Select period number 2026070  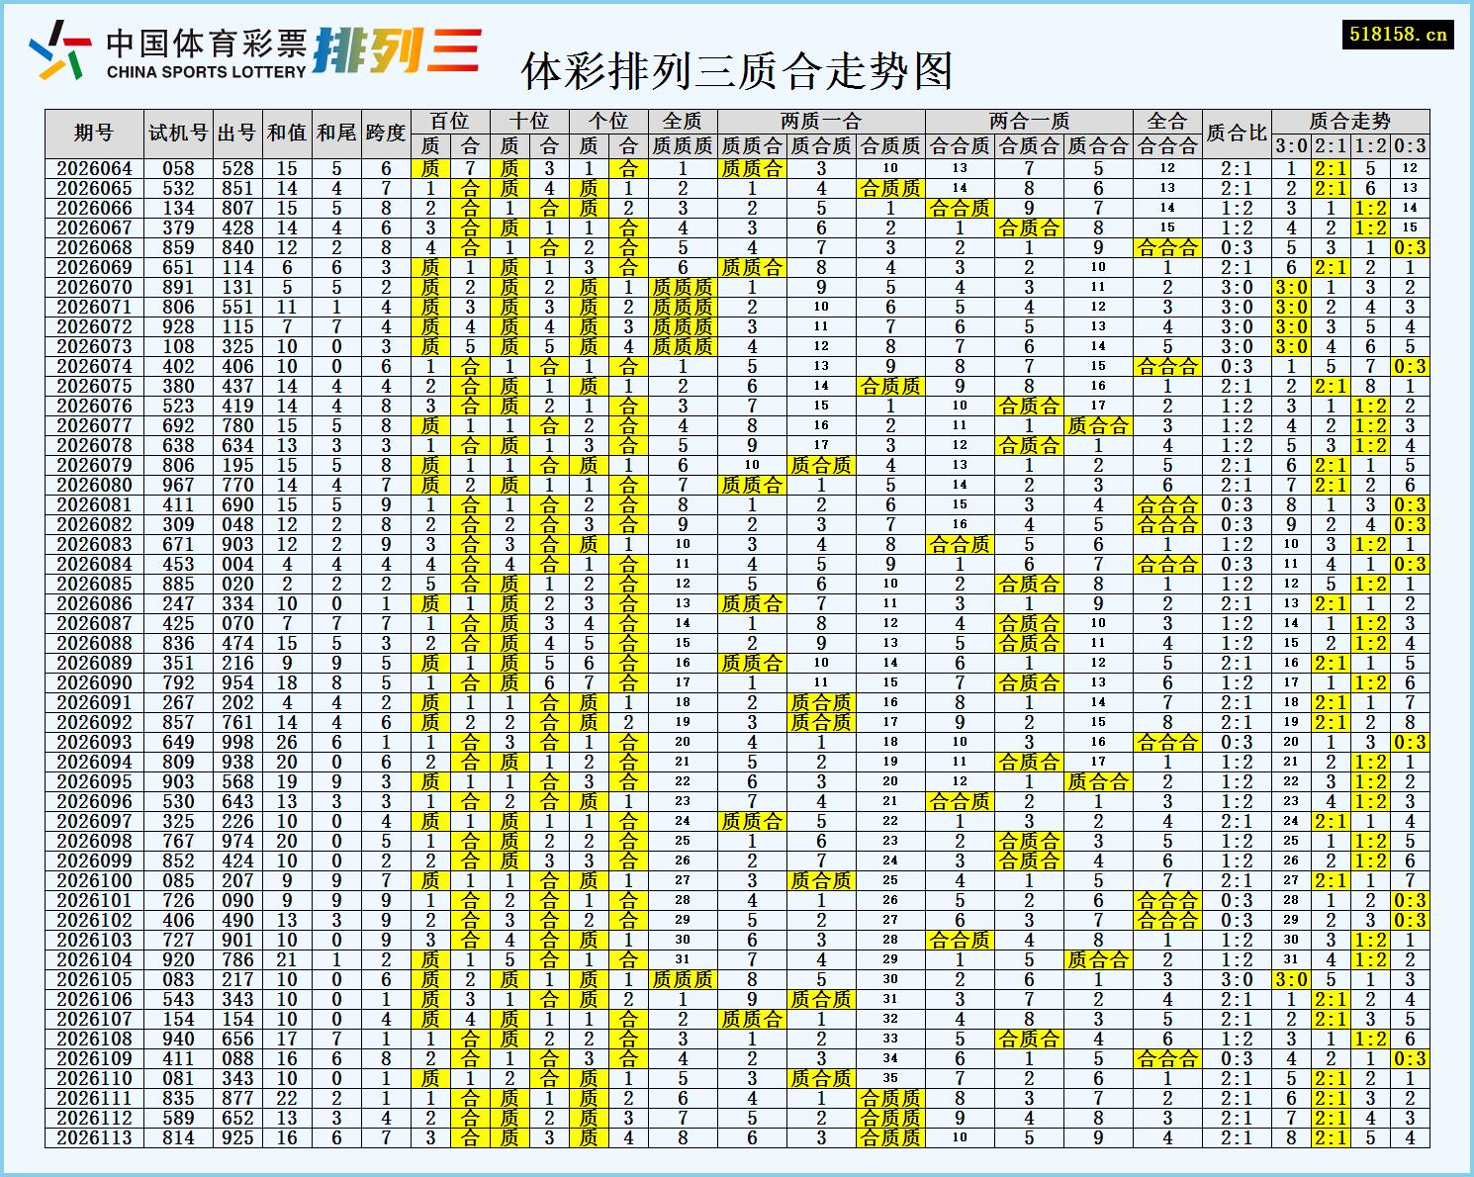point(94,287)
